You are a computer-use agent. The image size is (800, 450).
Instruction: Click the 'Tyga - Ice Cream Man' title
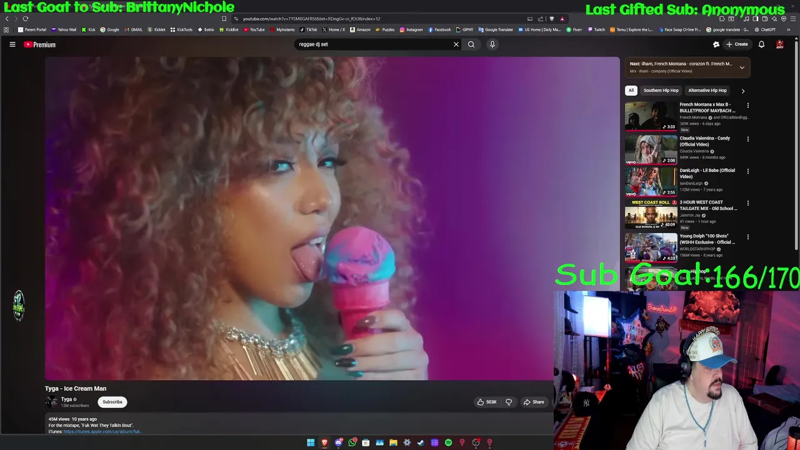pyautogui.click(x=76, y=388)
